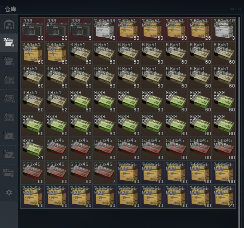
Task: Pick the 7.62x51 M61 stack of 26
Action: [x=200, y=29]
